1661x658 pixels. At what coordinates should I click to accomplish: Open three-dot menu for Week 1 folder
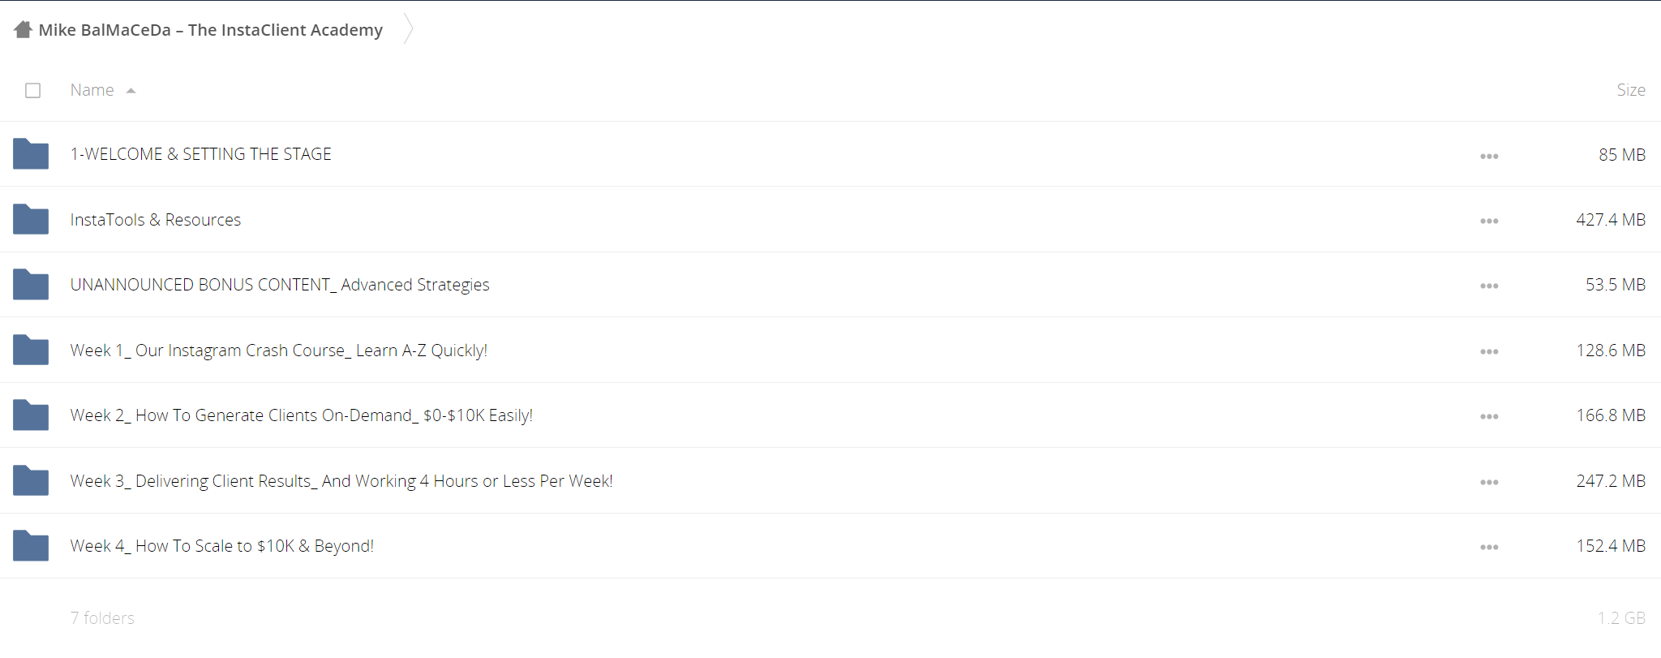coord(1489,351)
